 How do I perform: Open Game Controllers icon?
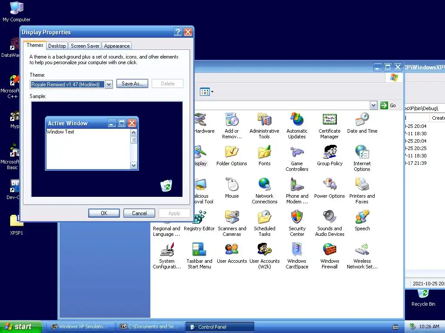(x=297, y=158)
